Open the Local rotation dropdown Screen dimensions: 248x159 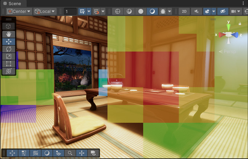click(45, 11)
